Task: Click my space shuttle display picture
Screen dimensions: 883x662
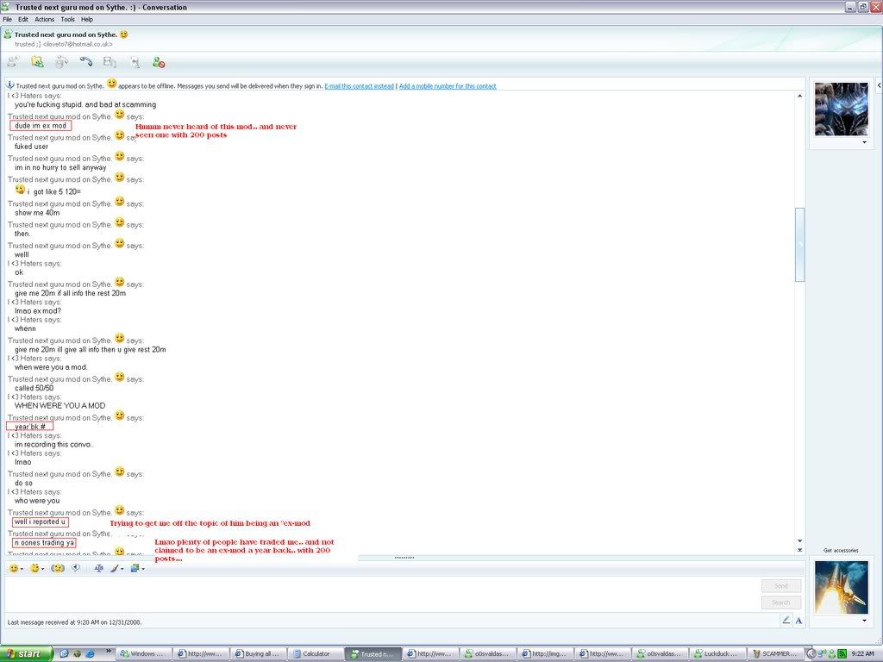Action: (842, 587)
